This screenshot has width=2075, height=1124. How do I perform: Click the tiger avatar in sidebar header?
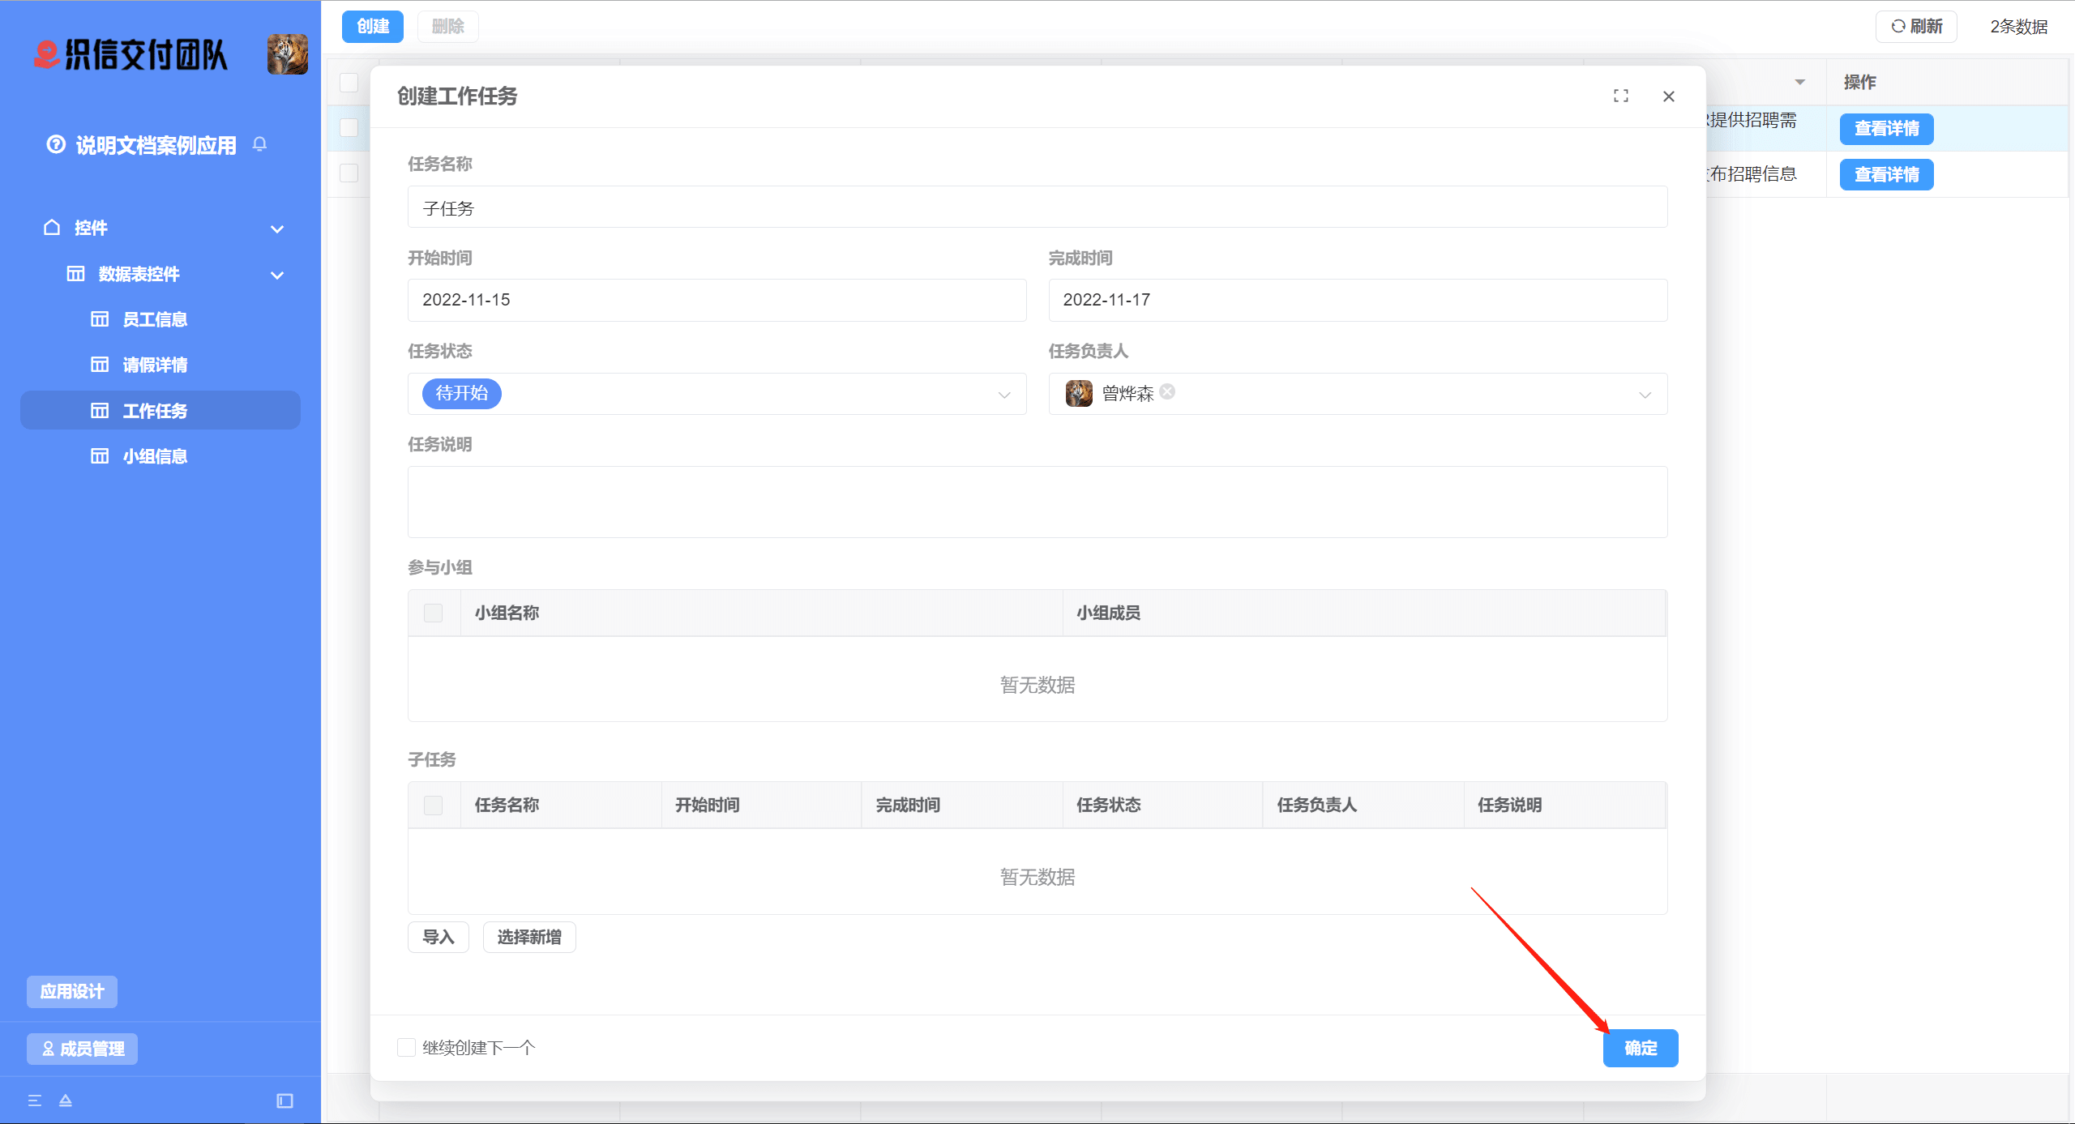click(287, 54)
